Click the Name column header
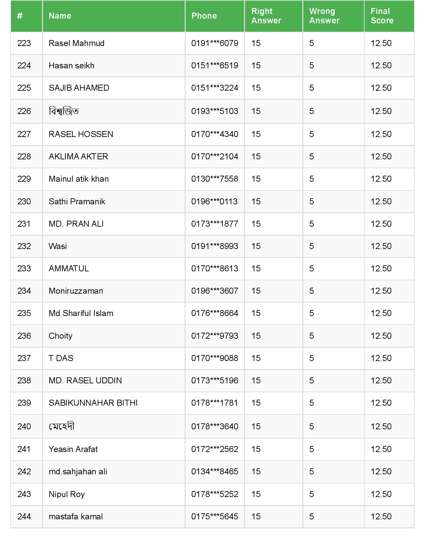Viewport: 425px width, 550px height. (x=60, y=16)
